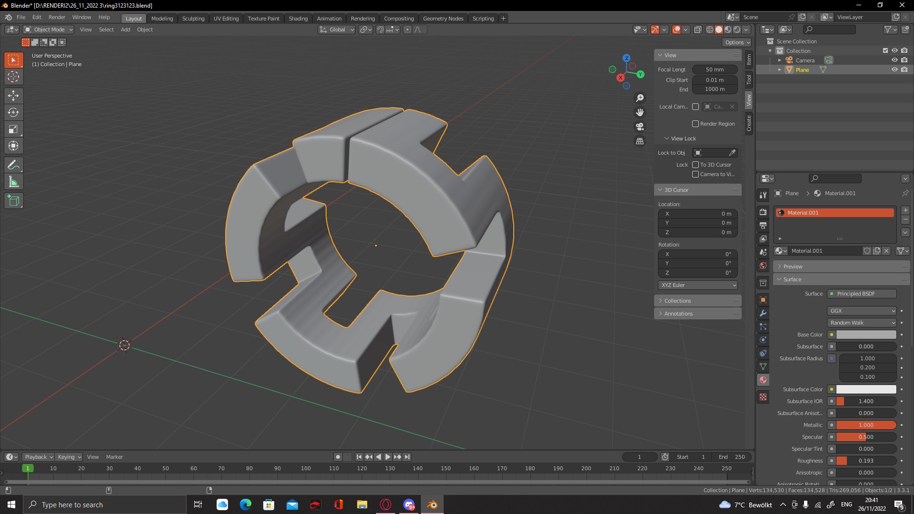Select the Scale tool
Image resolution: width=914 pixels, height=514 pixels.
13,129
